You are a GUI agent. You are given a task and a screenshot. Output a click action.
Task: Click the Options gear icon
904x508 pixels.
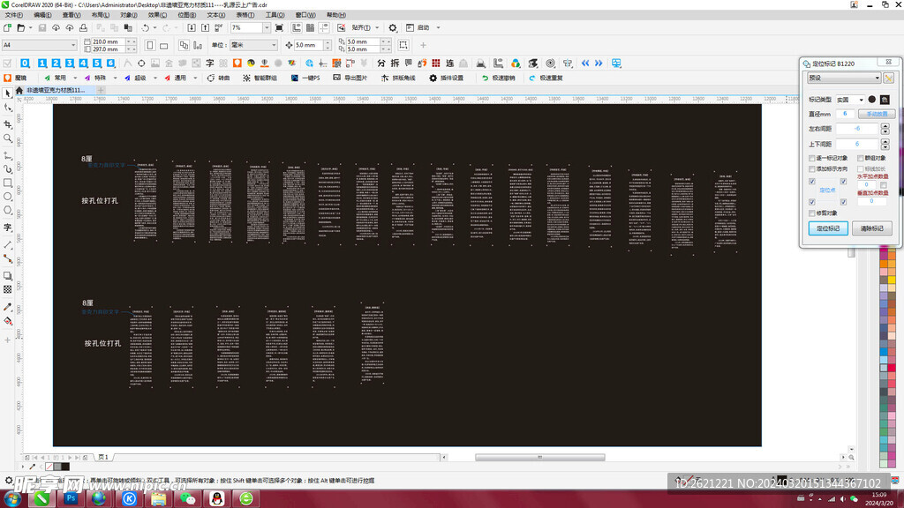coord(393,28)
